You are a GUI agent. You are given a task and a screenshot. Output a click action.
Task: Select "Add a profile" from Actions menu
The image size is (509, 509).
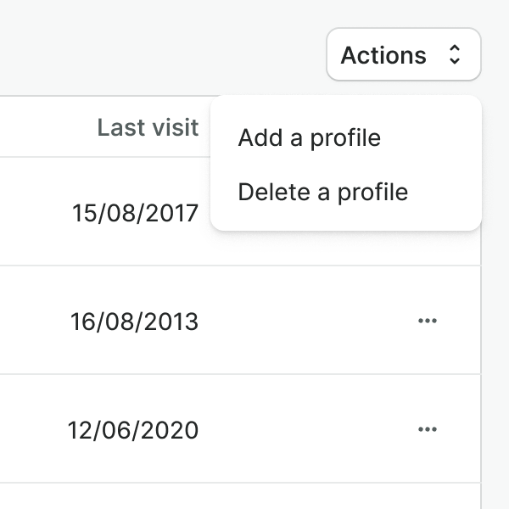[310, 137]
